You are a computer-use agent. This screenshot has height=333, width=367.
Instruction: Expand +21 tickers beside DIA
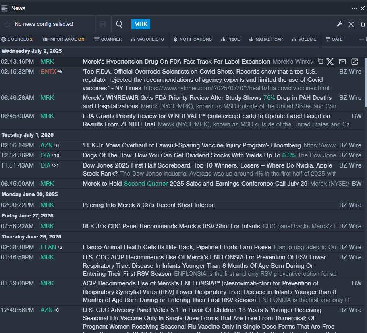[x=55, y=165]
